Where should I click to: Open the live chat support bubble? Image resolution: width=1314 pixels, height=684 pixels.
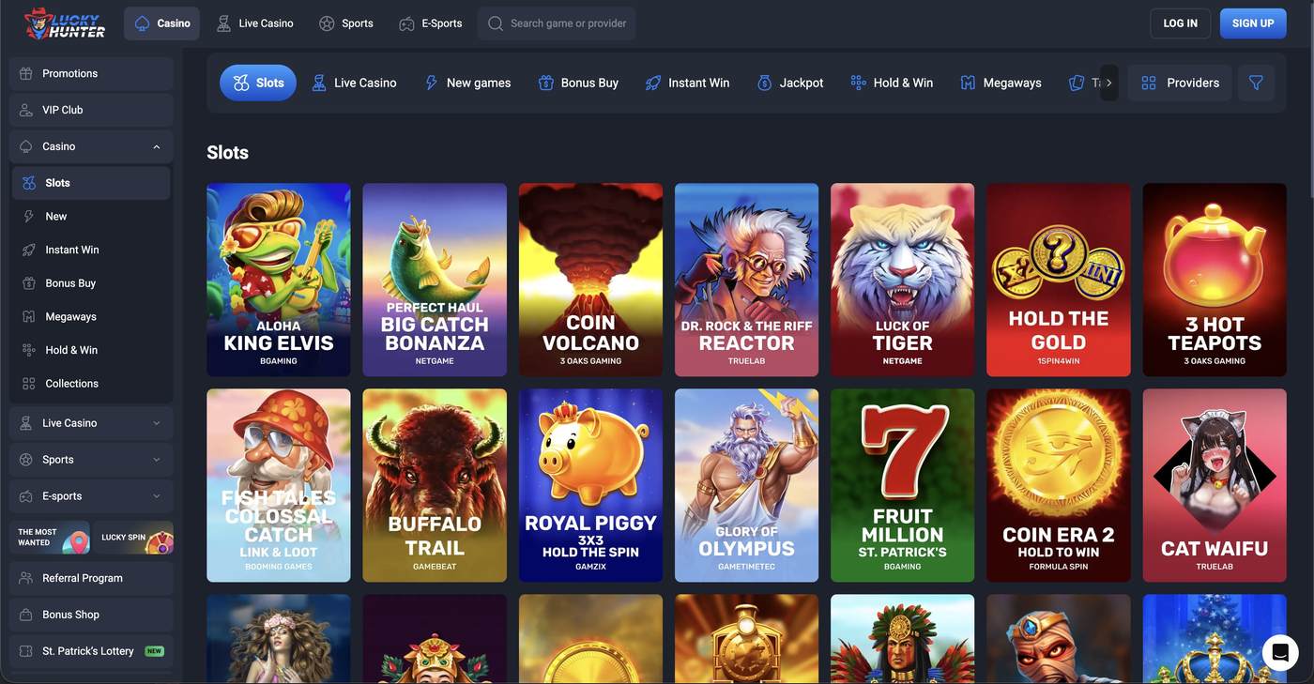pos(1280,653)
